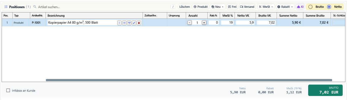Enable the Infobox an Kunde checkbox
Screen dimensions: 347x100
pyautogui.click(x=8, y=91)
